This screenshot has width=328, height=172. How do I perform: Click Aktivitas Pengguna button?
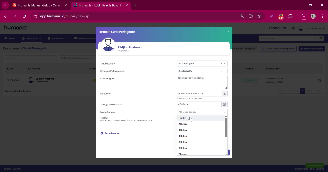tap(244, 49)
